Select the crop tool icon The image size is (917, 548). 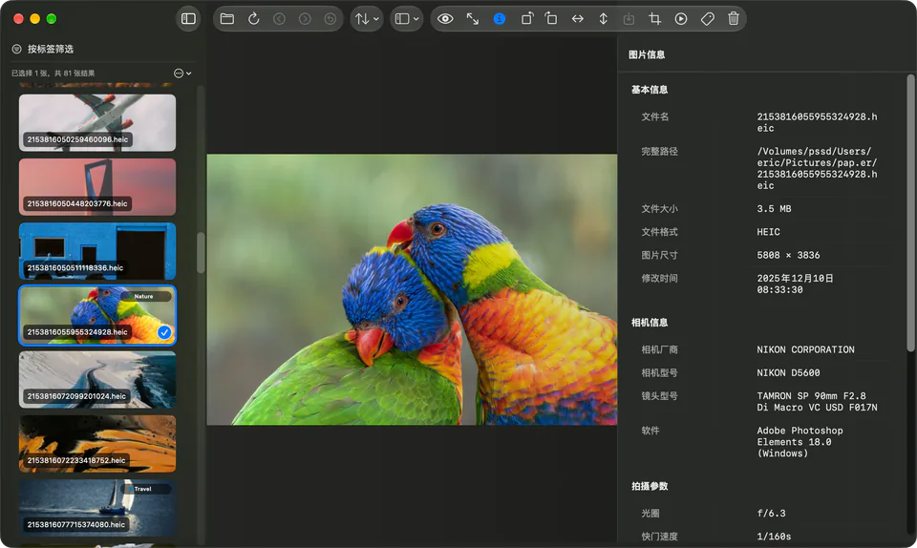pos(655,19)
